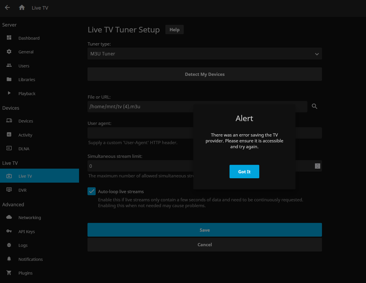Screen dimensions: 366x283
Task: Open Notifications in sidebar
Action: (39, 259)
